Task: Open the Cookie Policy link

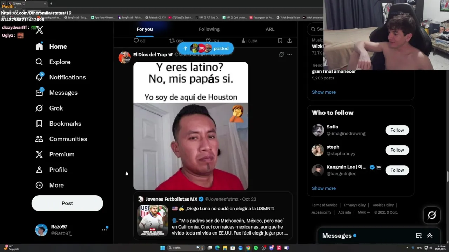Action: click(383, 205)
